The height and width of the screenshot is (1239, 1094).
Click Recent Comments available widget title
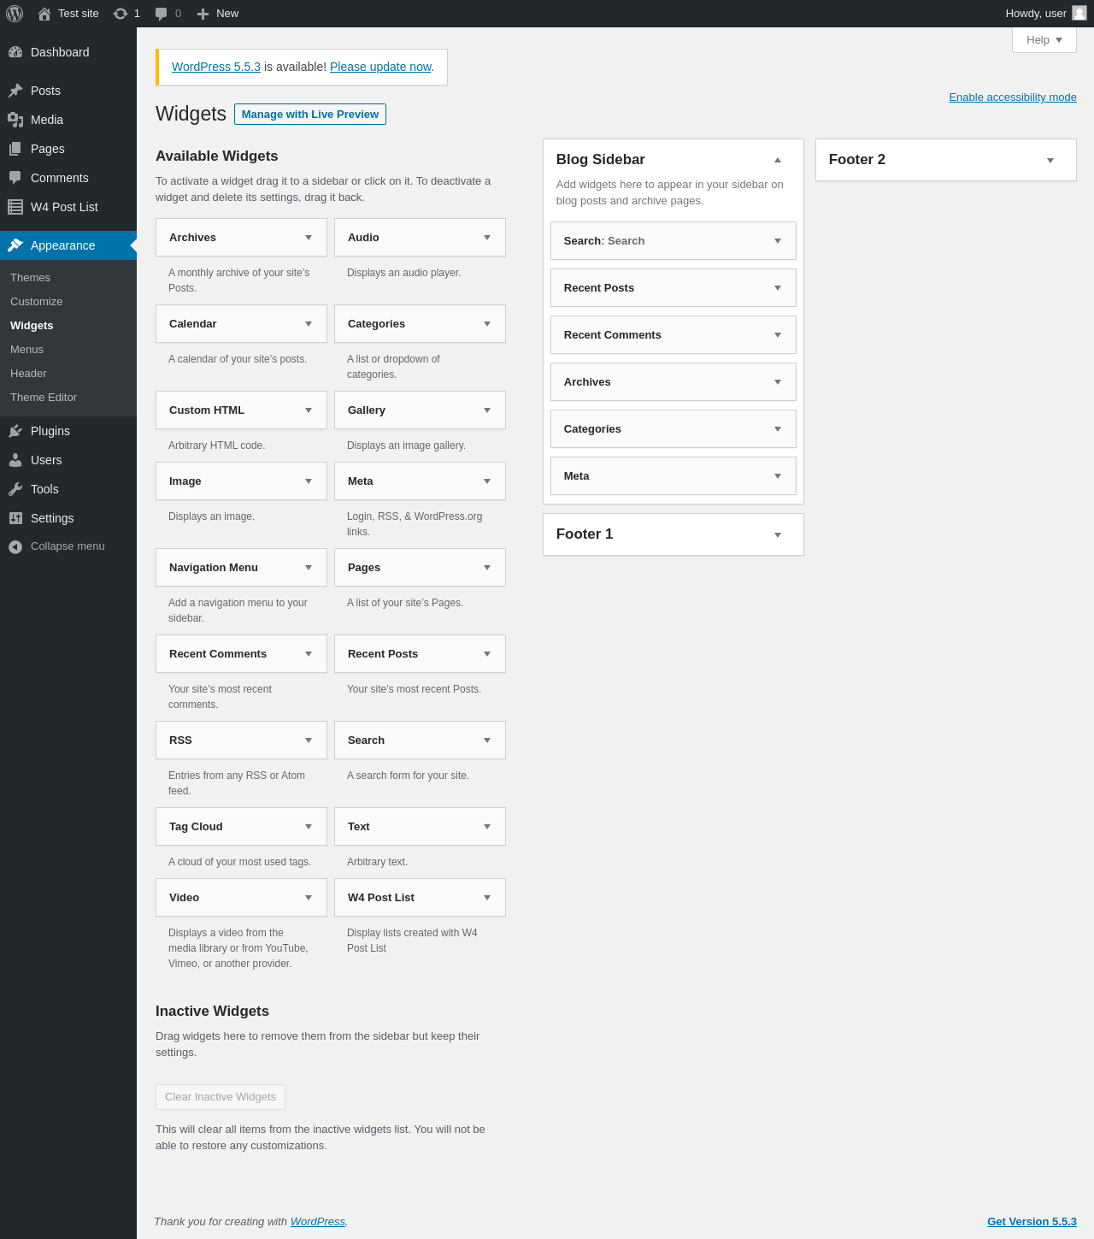218,654
